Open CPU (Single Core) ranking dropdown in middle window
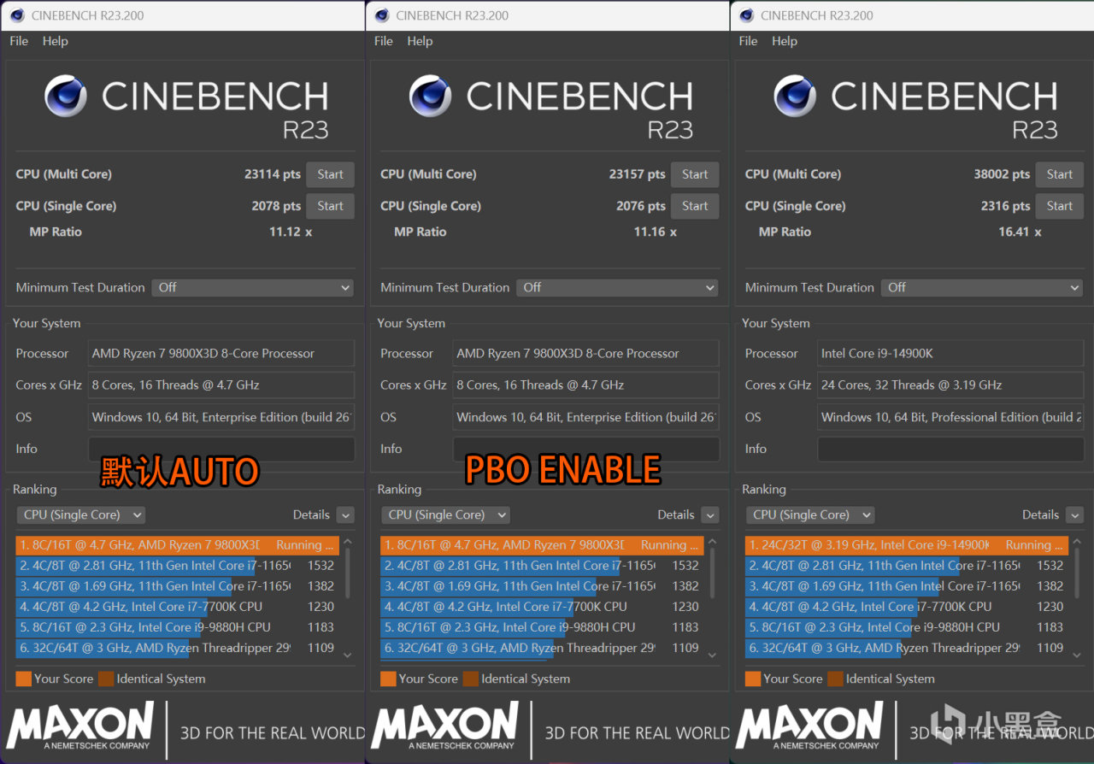Viewport: 1094px width, 764px height. pyautogui.click(x=444, y=514)
